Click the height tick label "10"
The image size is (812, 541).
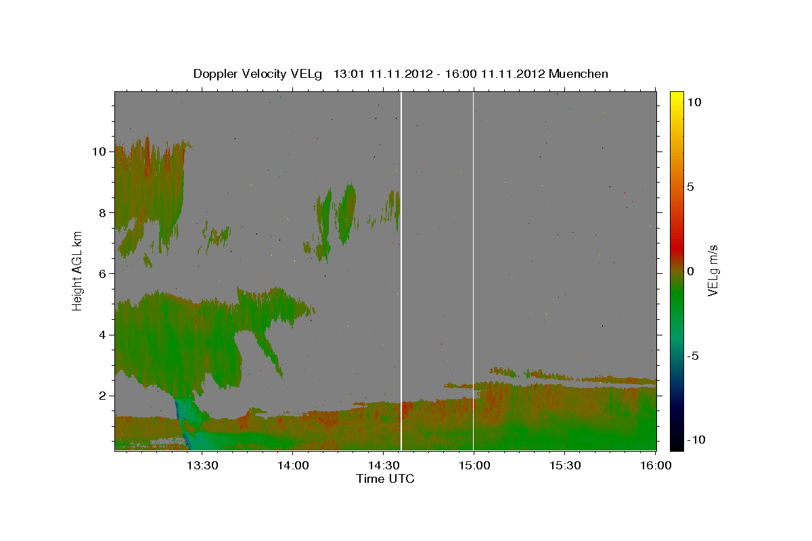[x=101, y=151]
